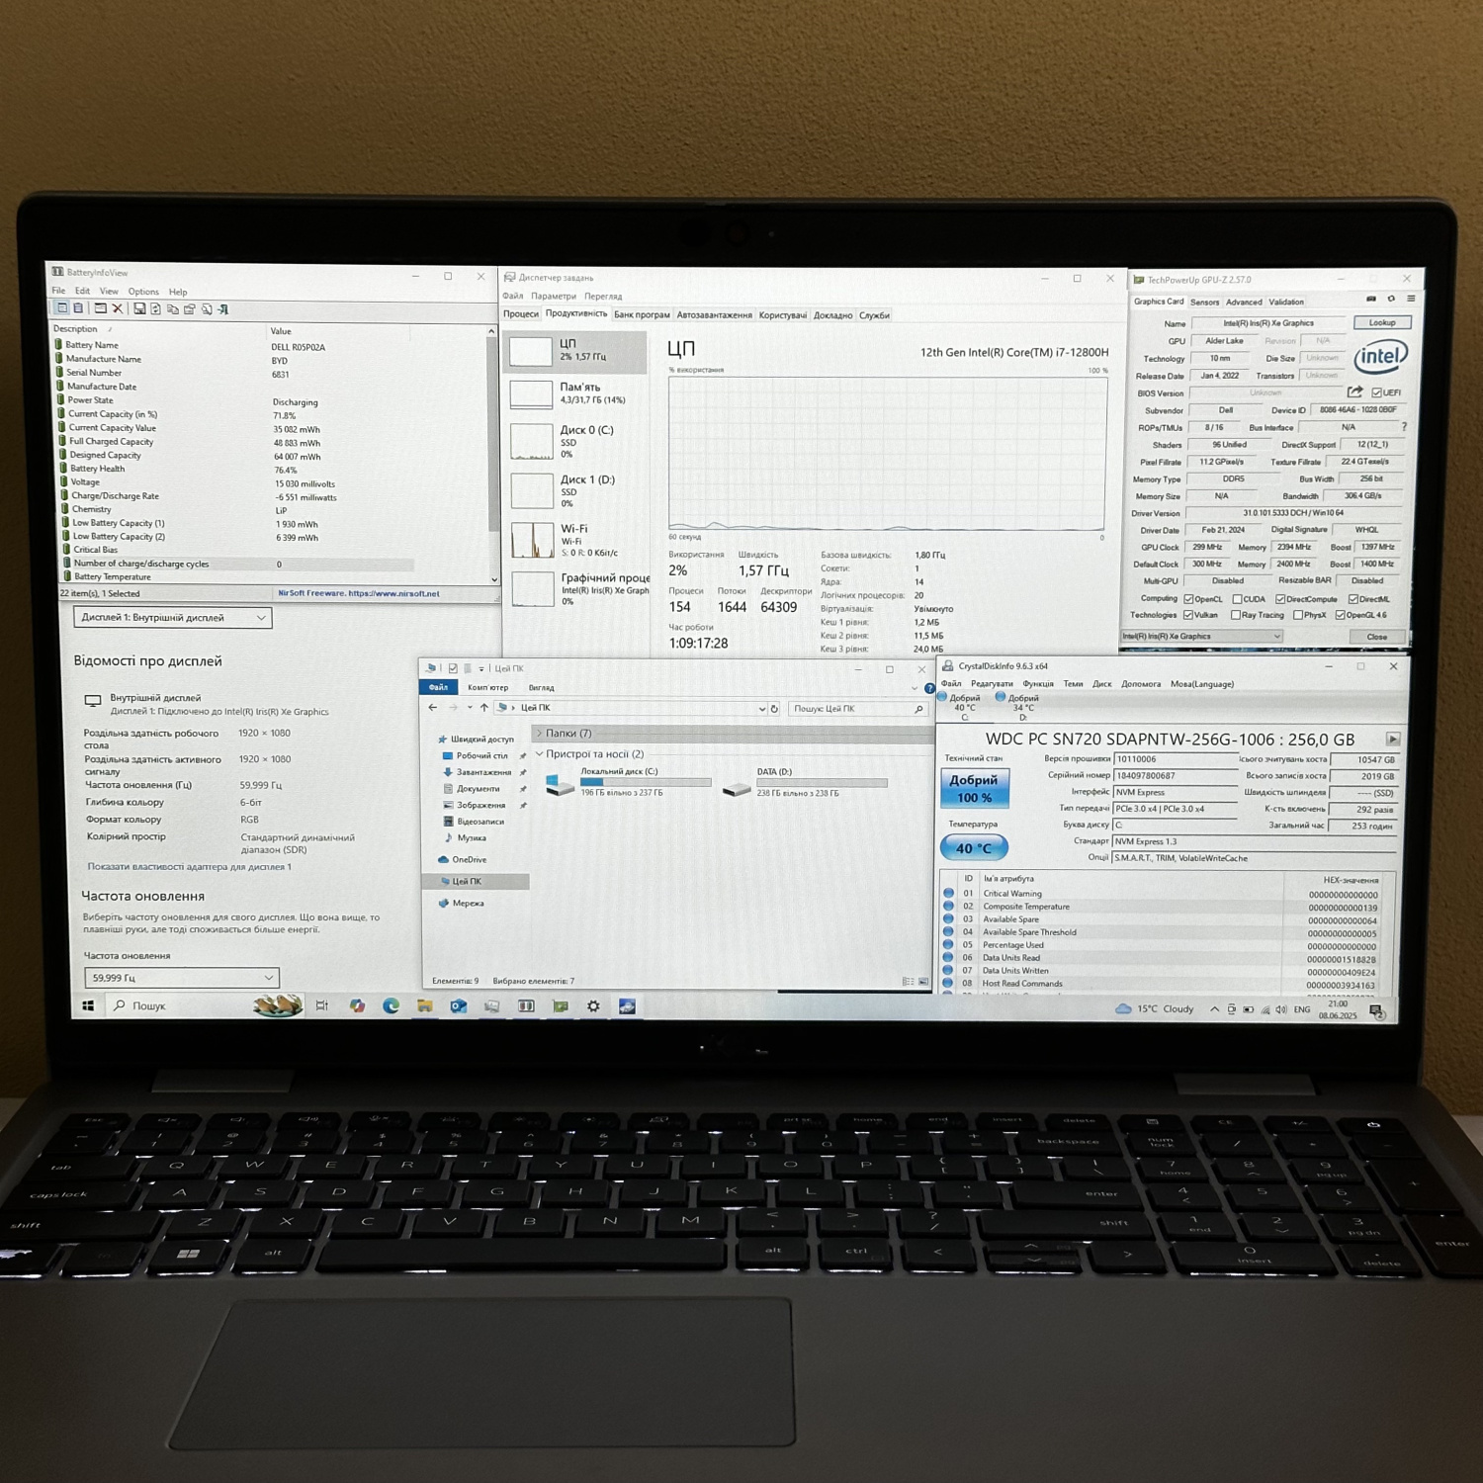
Task: Click the Copy selected items icon in BatteryInfoView
Action: pos(173,309)
